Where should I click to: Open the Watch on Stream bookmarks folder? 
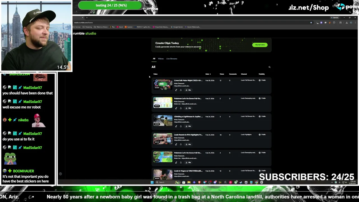click(101, 27)
